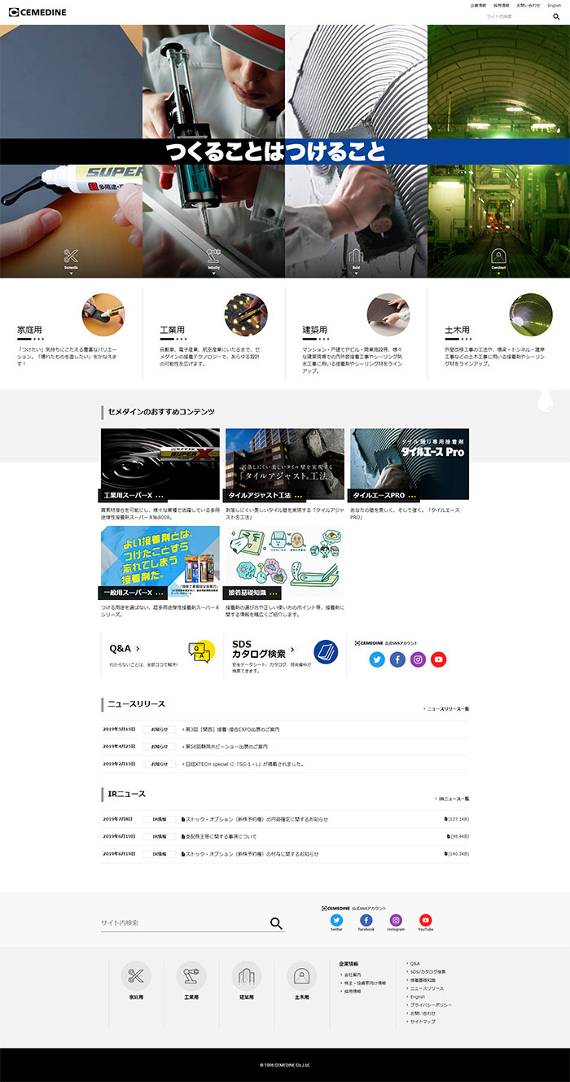This screenshot has width=570, height=1082.
Task: Open footer プライバシーポリシー link
Action: (x=429, y=1005)
